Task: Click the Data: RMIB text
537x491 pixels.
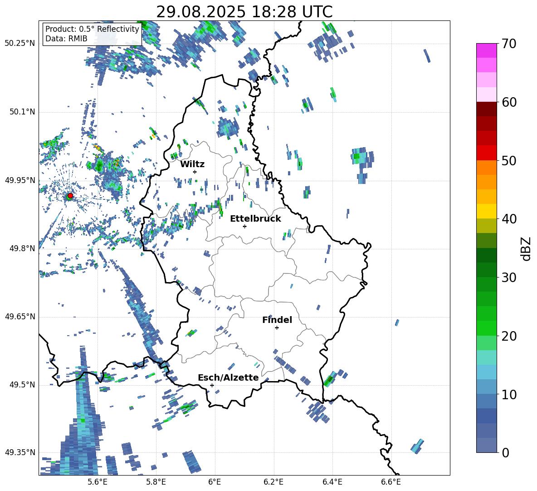Action: coord(66,39)
